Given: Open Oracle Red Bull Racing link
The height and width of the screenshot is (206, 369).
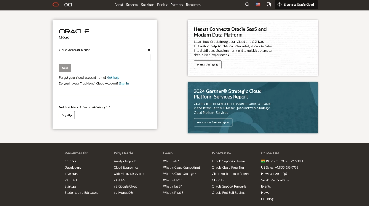Looking at the screenshot, I should pos(228,193).
